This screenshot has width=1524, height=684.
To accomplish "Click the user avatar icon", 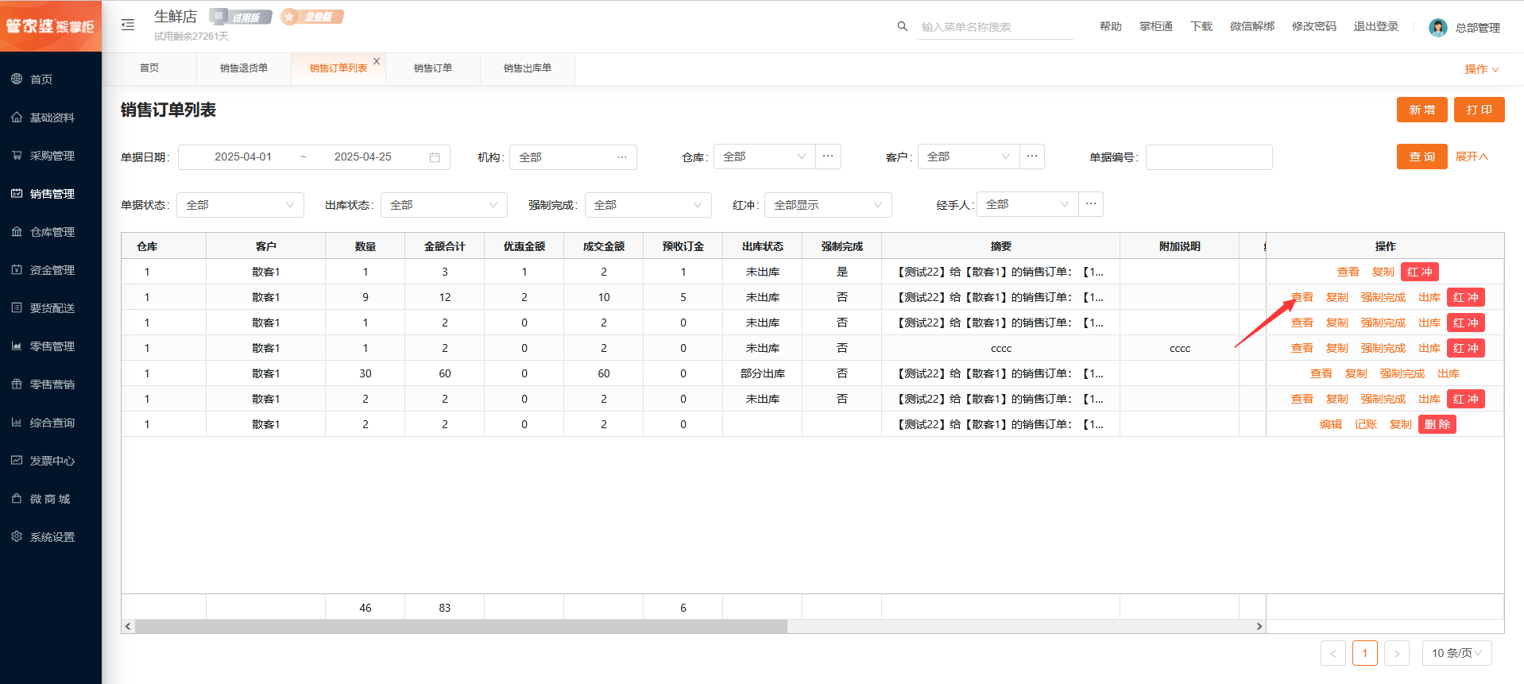I will coord(1437,28).
